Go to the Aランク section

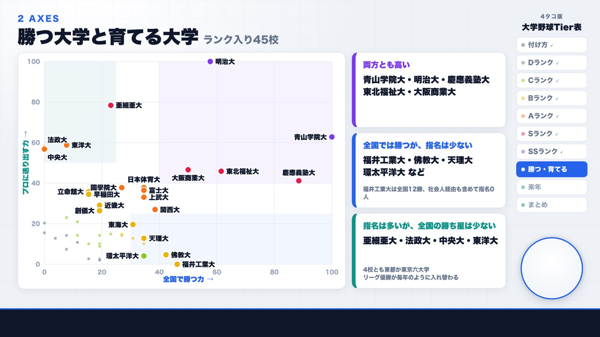(552, 116)
